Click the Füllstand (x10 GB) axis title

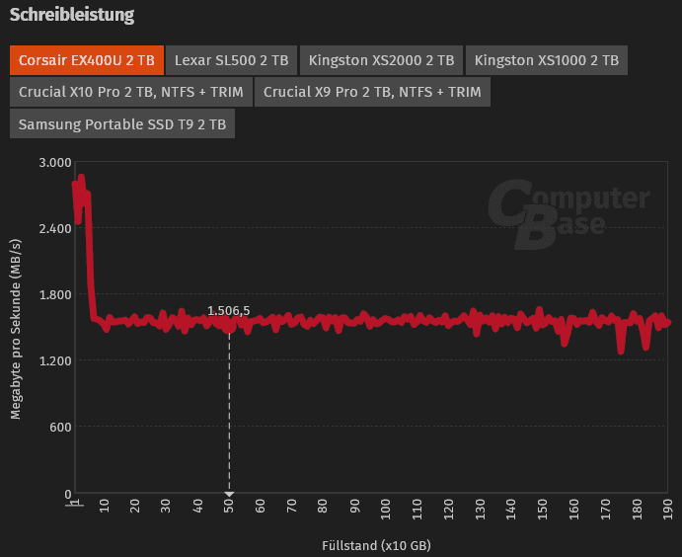point(376,545)
